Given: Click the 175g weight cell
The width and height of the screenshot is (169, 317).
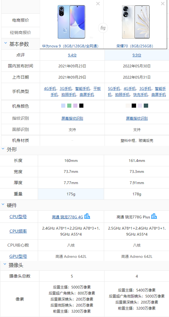Looking at the screenshot, I should 71,194.
